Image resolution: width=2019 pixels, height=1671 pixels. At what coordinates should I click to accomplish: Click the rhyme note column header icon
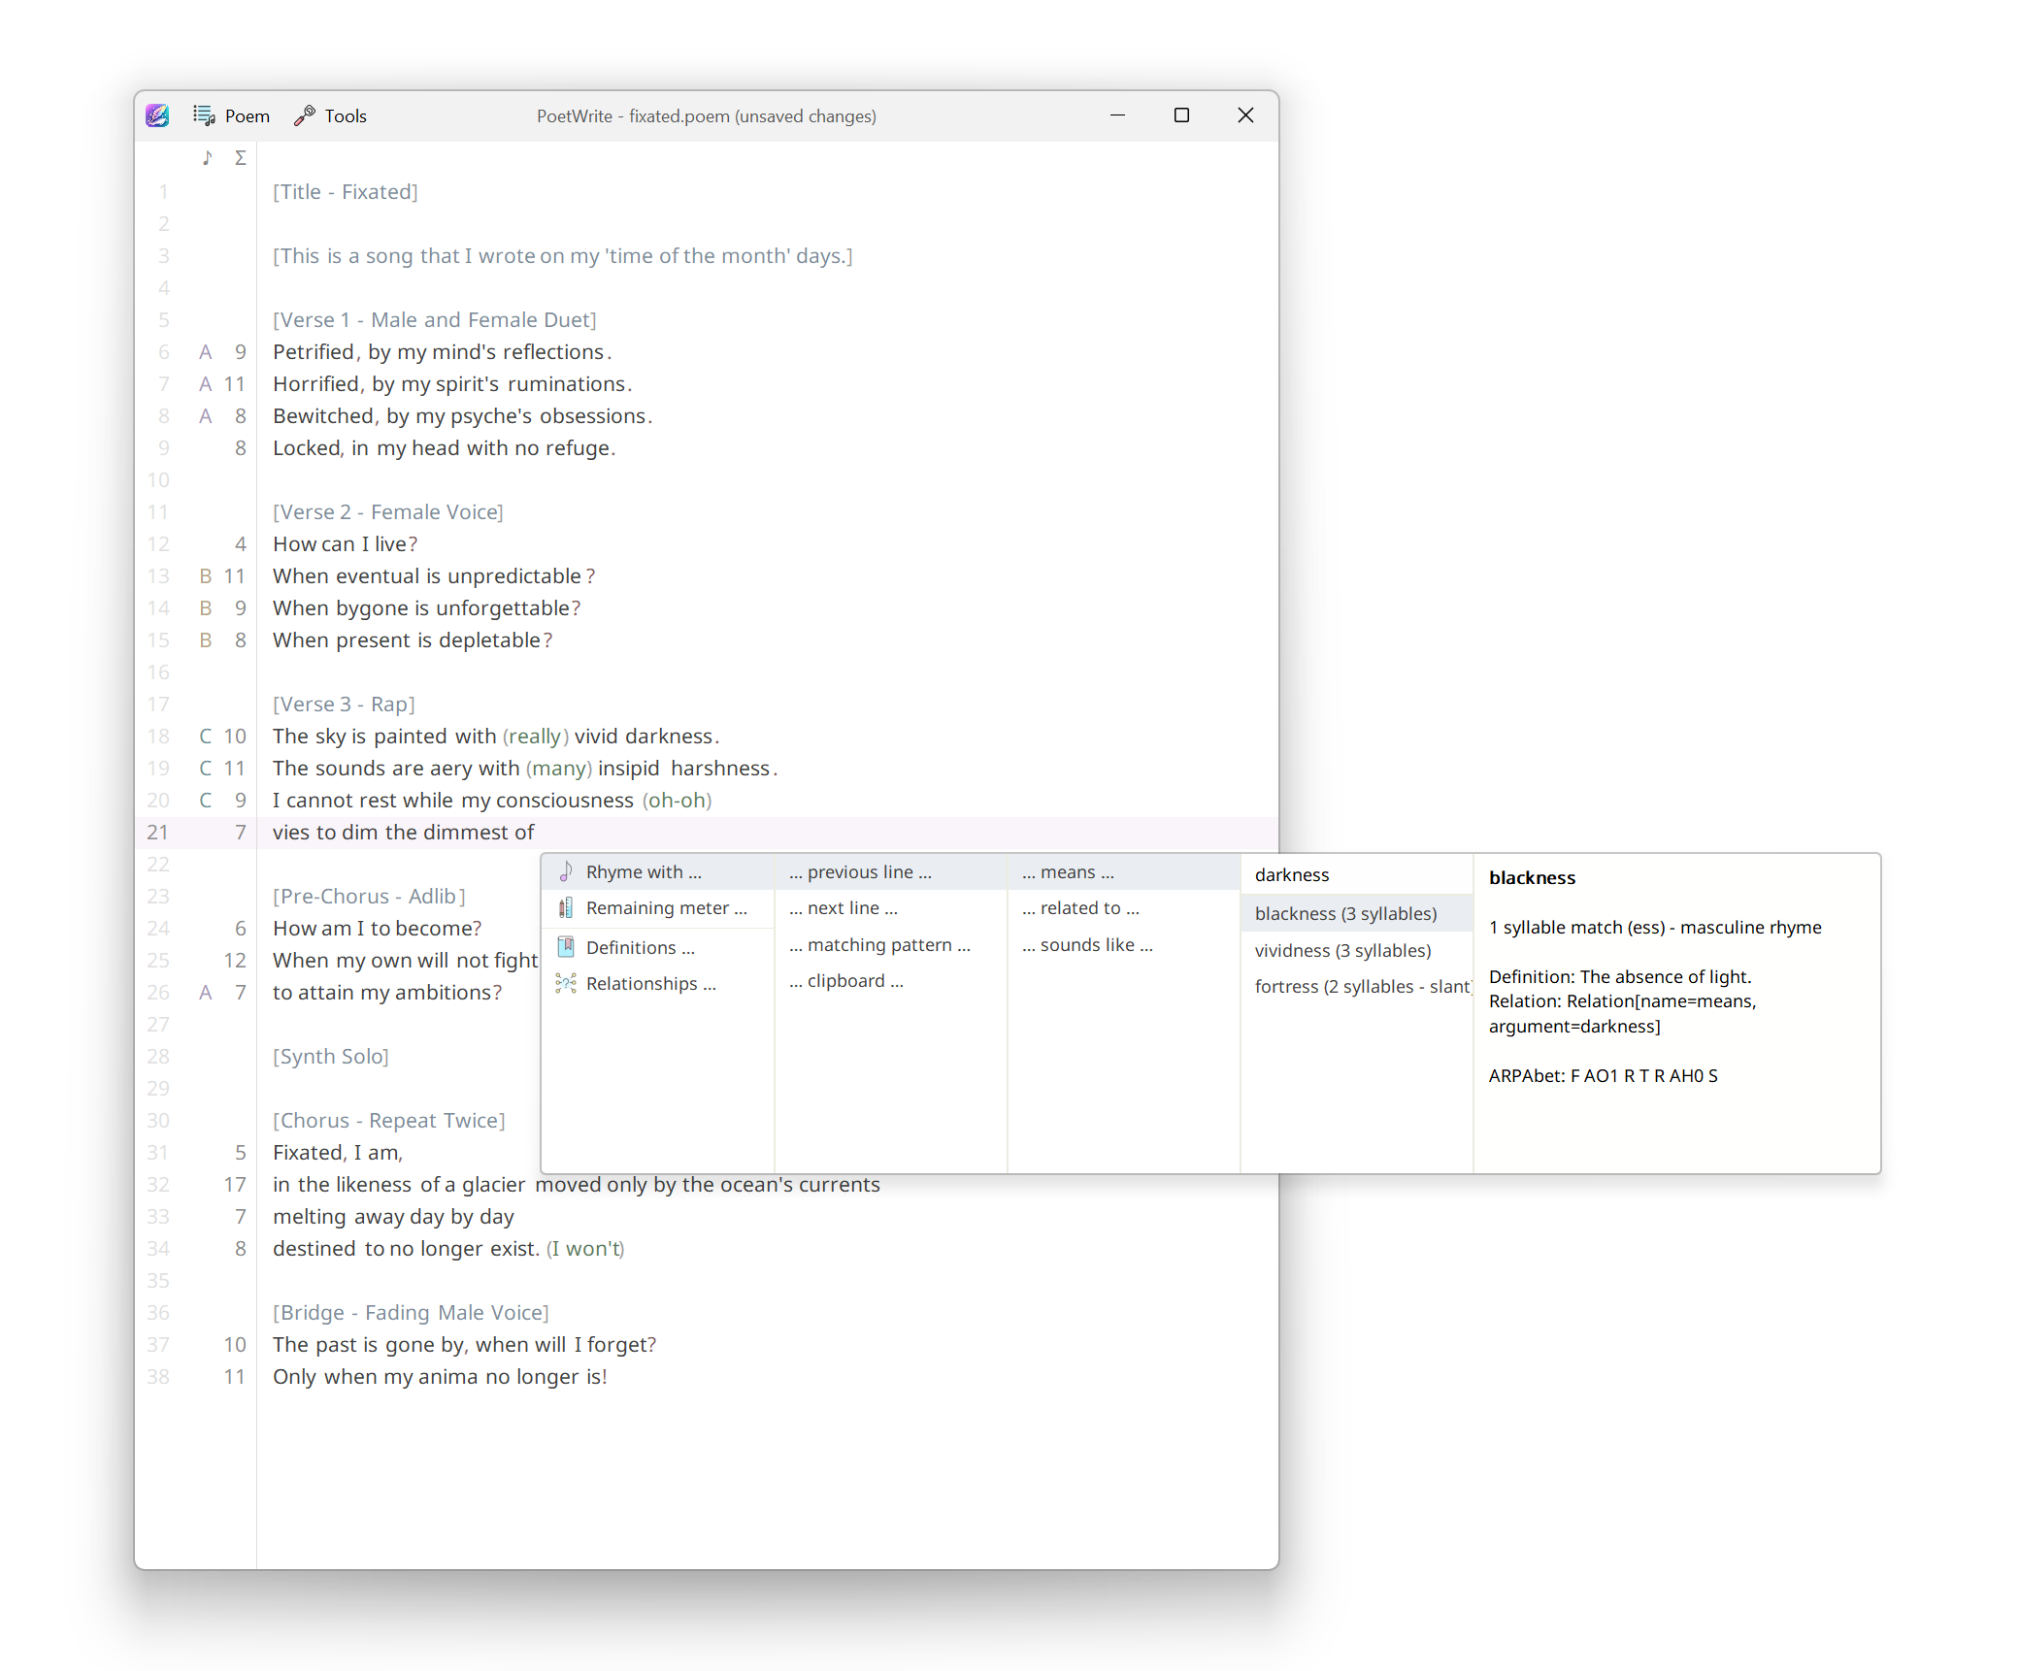[207, 157]
